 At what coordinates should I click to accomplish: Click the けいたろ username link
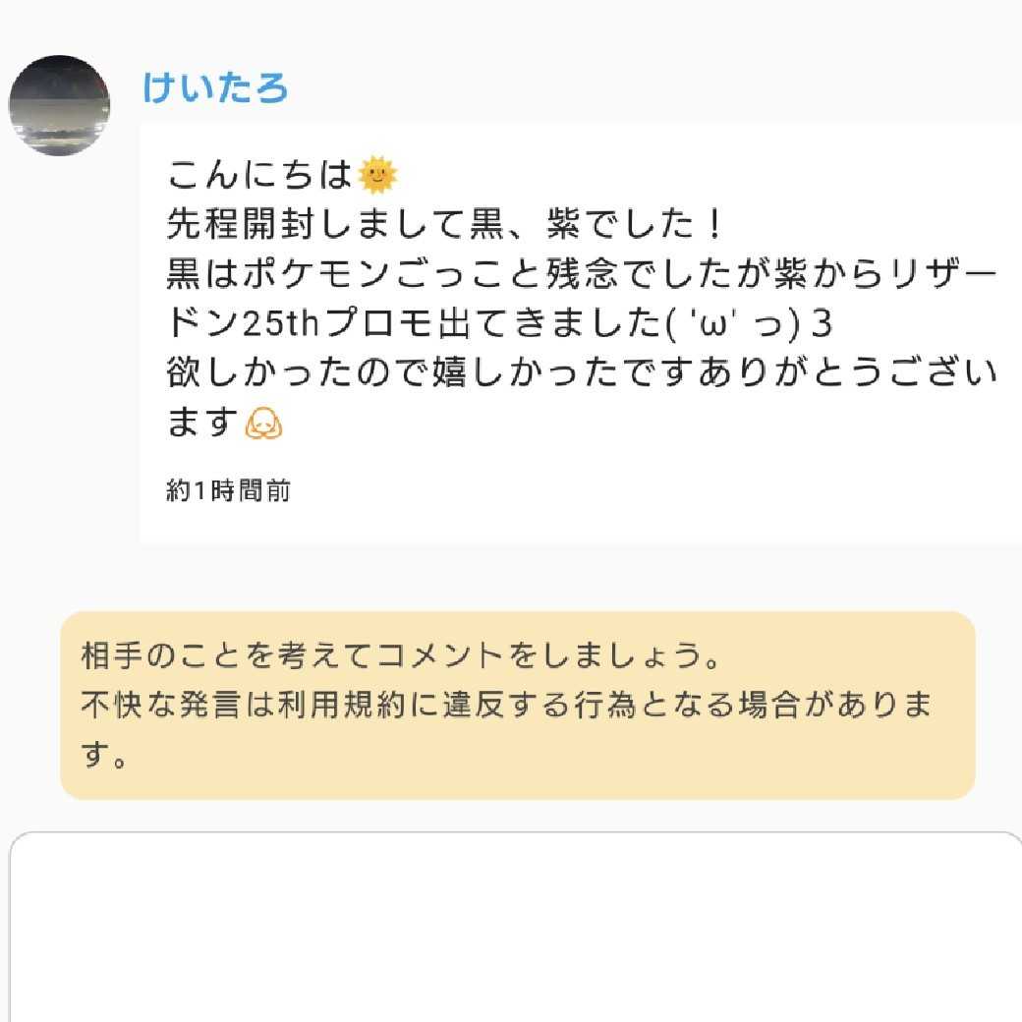click(x=215, y=88)
